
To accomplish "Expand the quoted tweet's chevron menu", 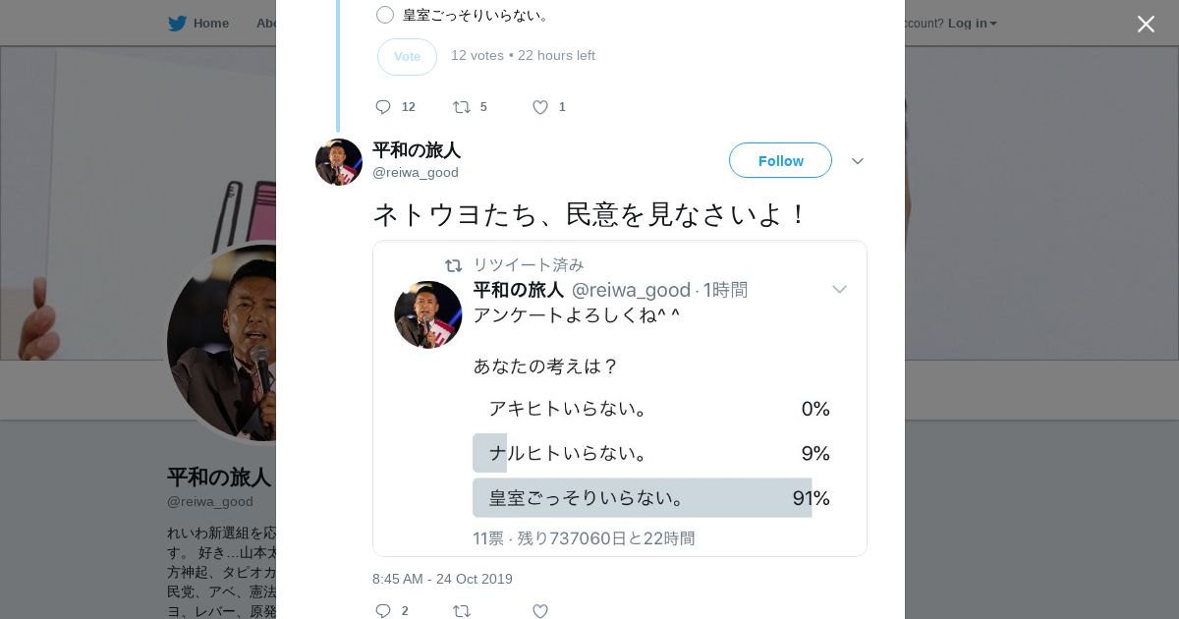I will click(839, 290).
